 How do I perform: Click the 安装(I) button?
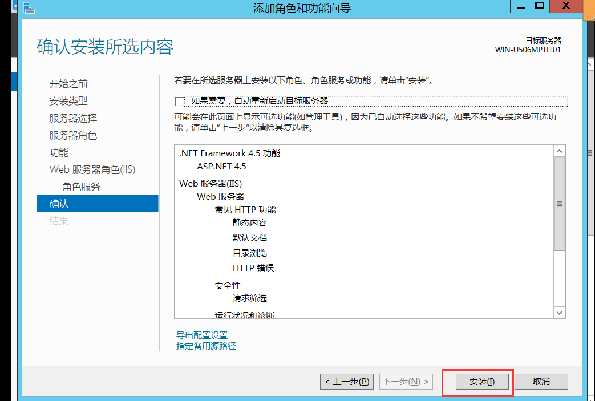[x=481, y=382]
